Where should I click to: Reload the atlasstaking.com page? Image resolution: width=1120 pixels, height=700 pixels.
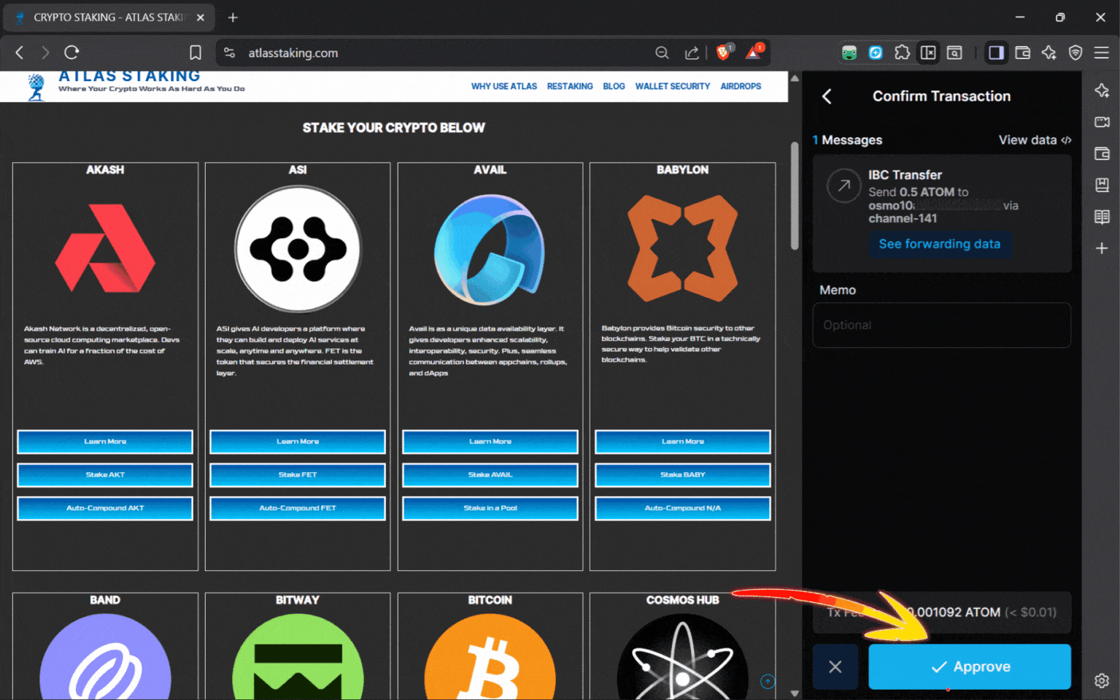71,53
